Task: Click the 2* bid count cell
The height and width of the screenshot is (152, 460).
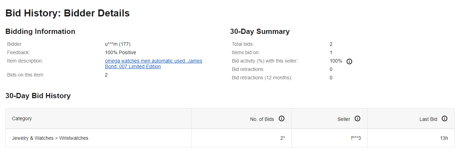Action: point(282,138)
